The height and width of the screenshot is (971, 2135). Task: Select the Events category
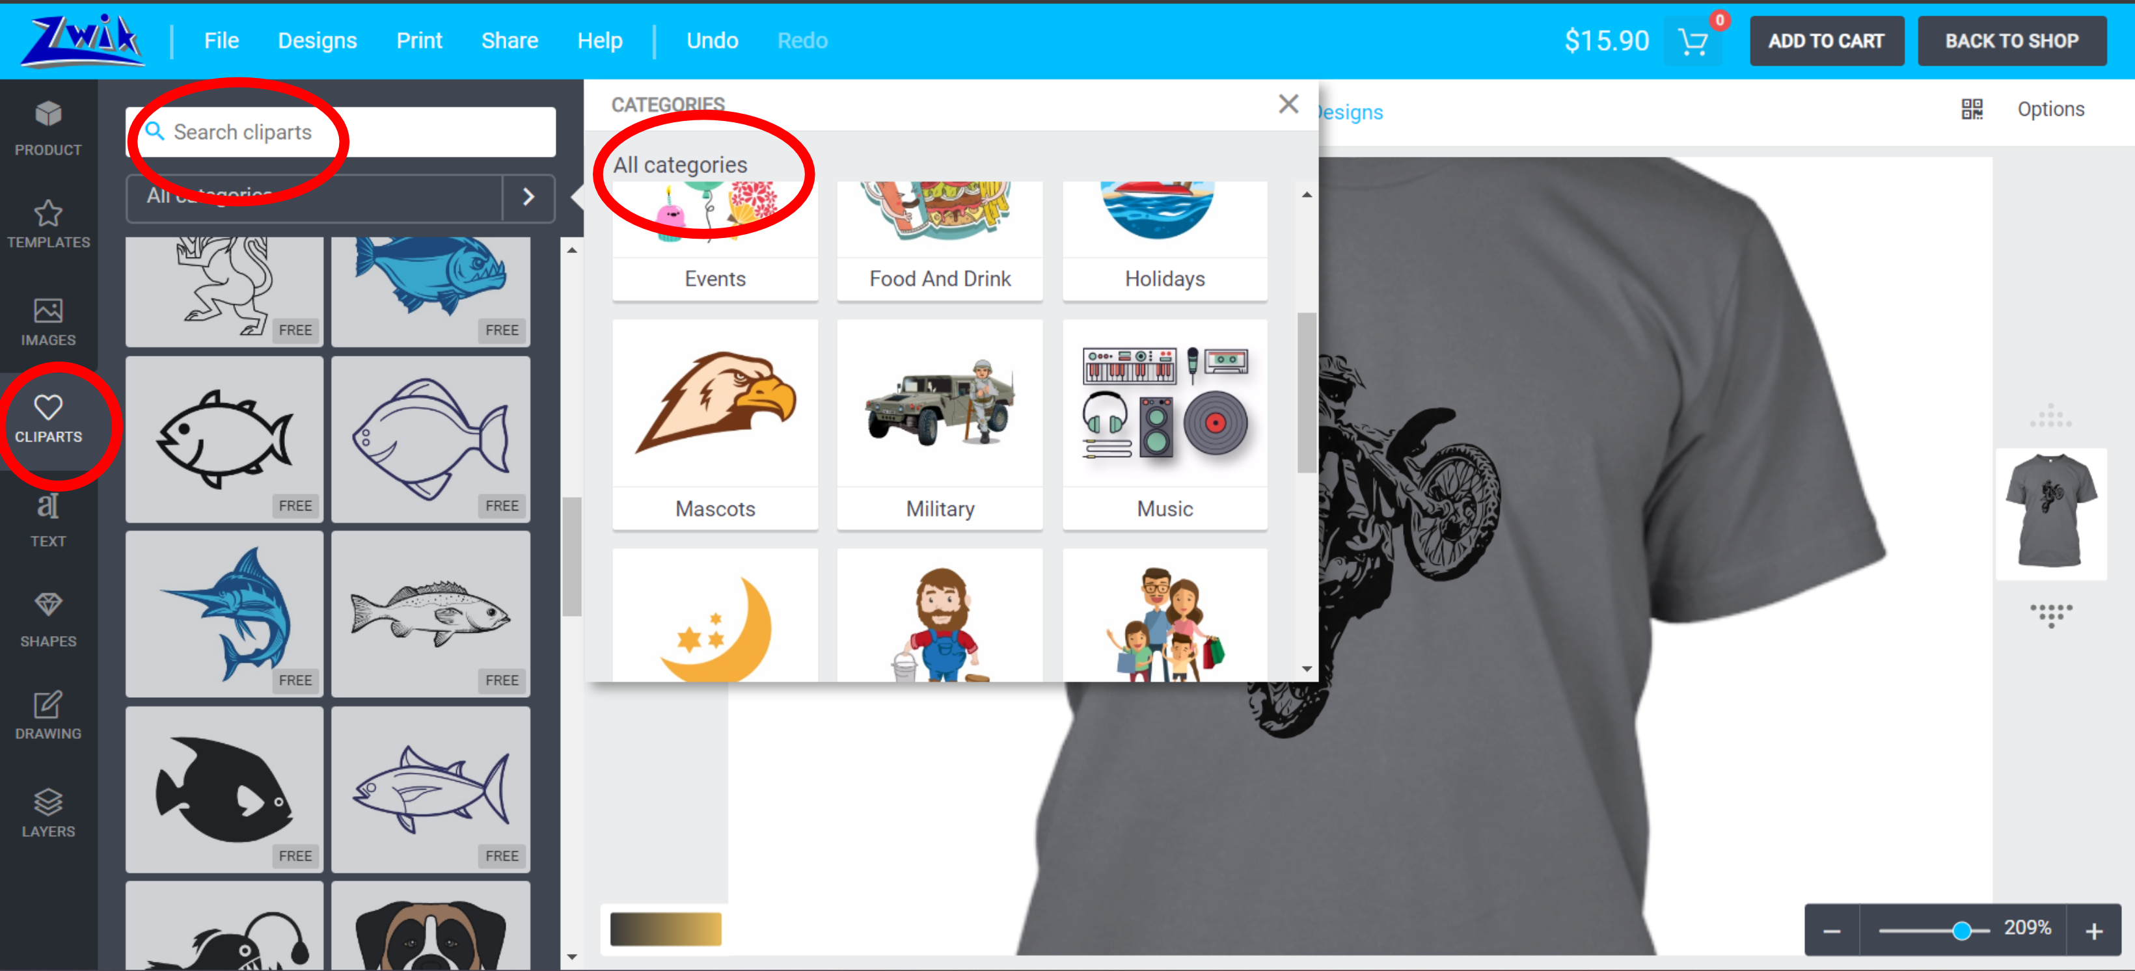click(714, 240)
